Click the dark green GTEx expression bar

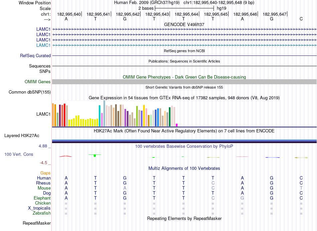pyautogui.click(x=170, y=117)
